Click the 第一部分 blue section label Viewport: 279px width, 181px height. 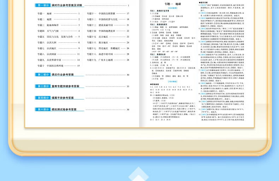pyautogui.click(x=42, y=6)
